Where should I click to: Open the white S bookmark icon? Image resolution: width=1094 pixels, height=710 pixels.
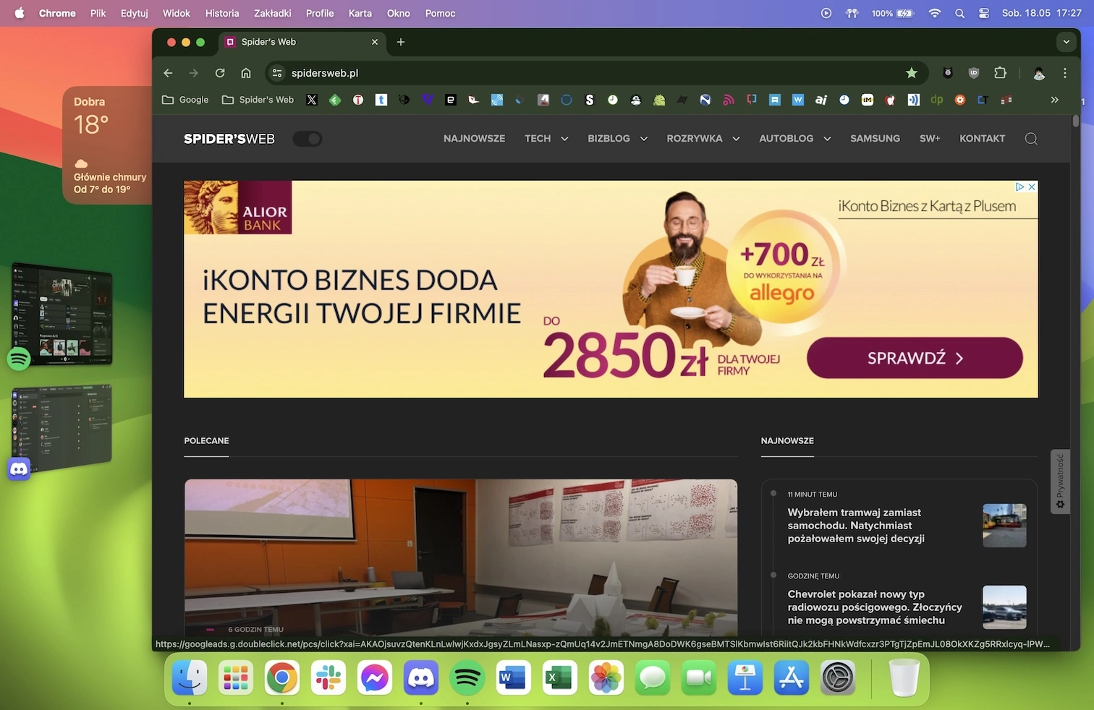pos(590,100)
